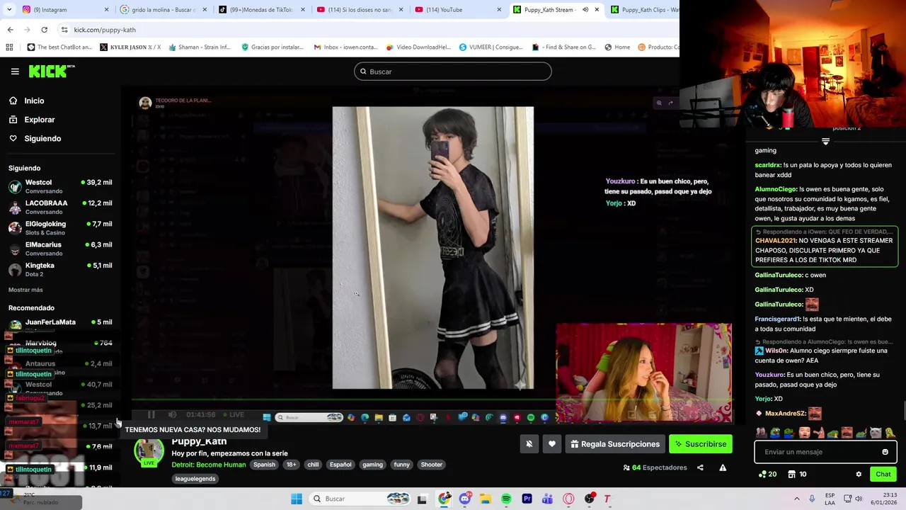Click the green Suscribirse button
This screenshot has width=906, height=510.
click(x=700, y=444)
